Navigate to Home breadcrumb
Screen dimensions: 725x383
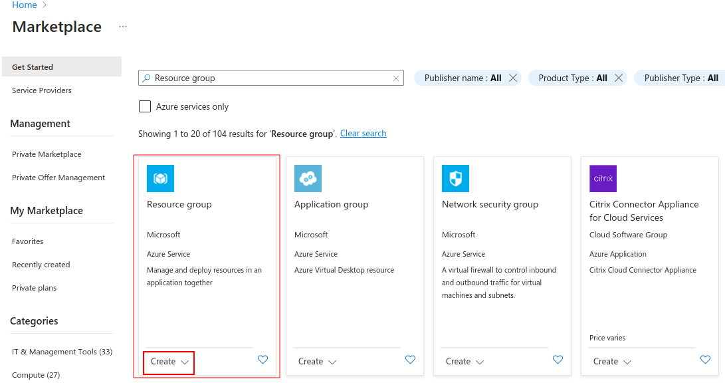(25, 5)
